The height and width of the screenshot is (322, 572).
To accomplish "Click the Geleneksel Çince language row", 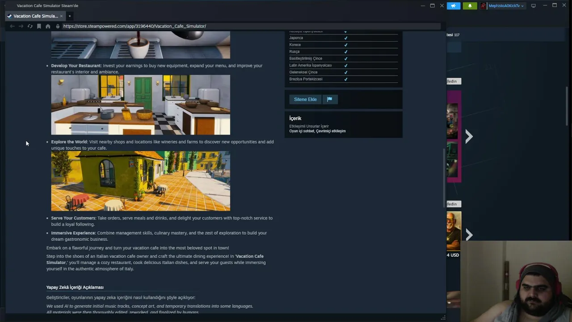I will 343,72.
